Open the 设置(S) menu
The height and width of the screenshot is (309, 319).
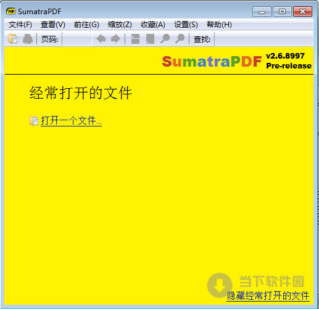186,25
